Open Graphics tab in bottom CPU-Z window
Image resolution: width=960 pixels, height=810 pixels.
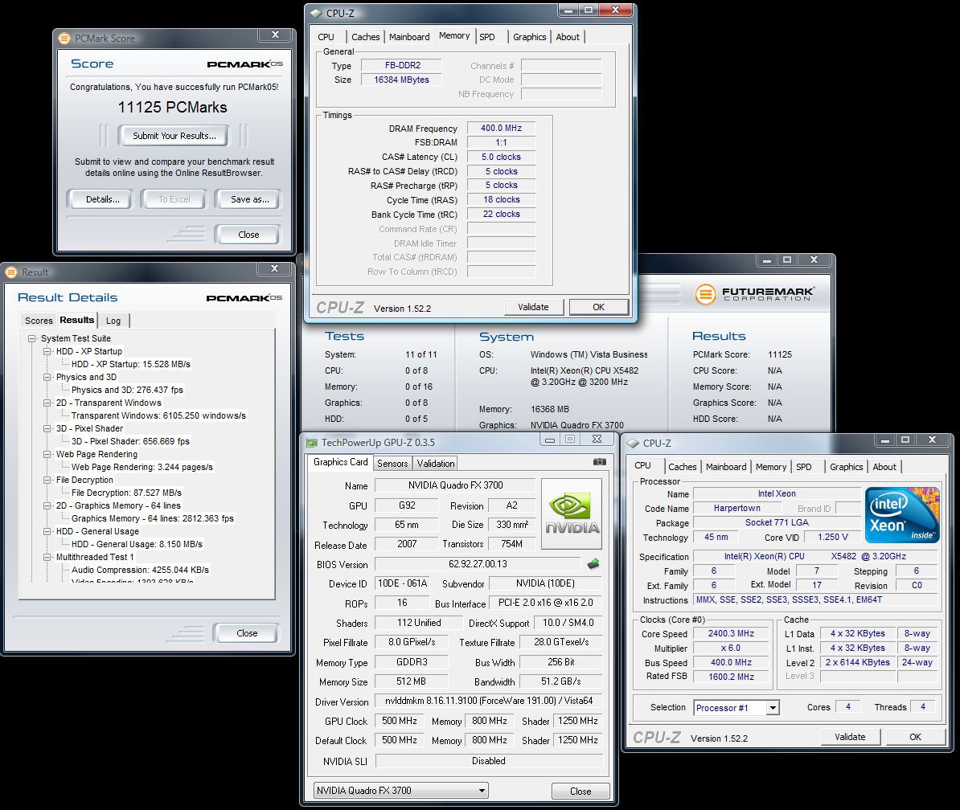coord(846,467)
